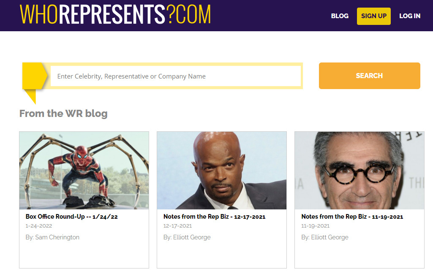The image size is (433, 274).
Task: Focus the celebrity name search field
Action: [175, 76]
